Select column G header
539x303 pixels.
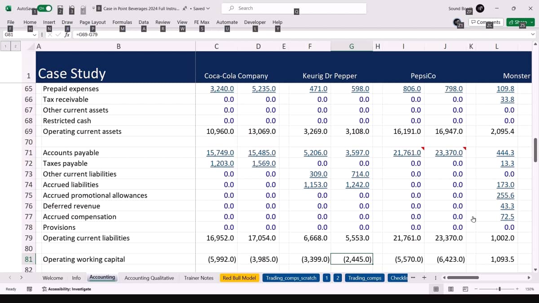pos(351,46)
